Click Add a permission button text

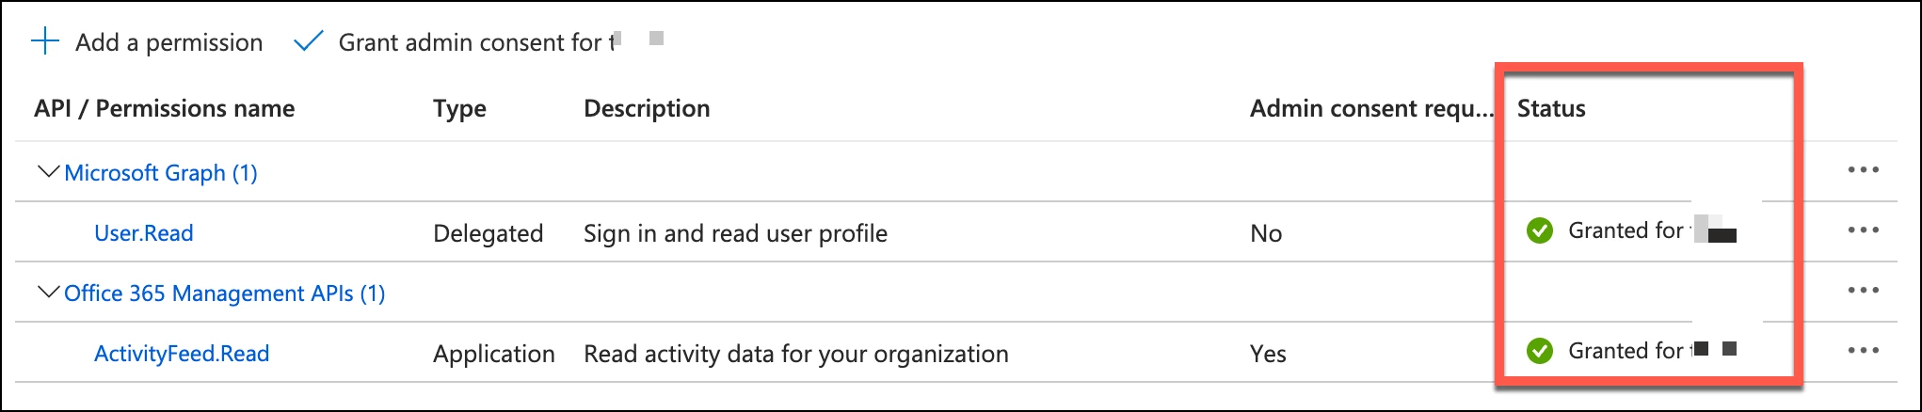point(169,42)
